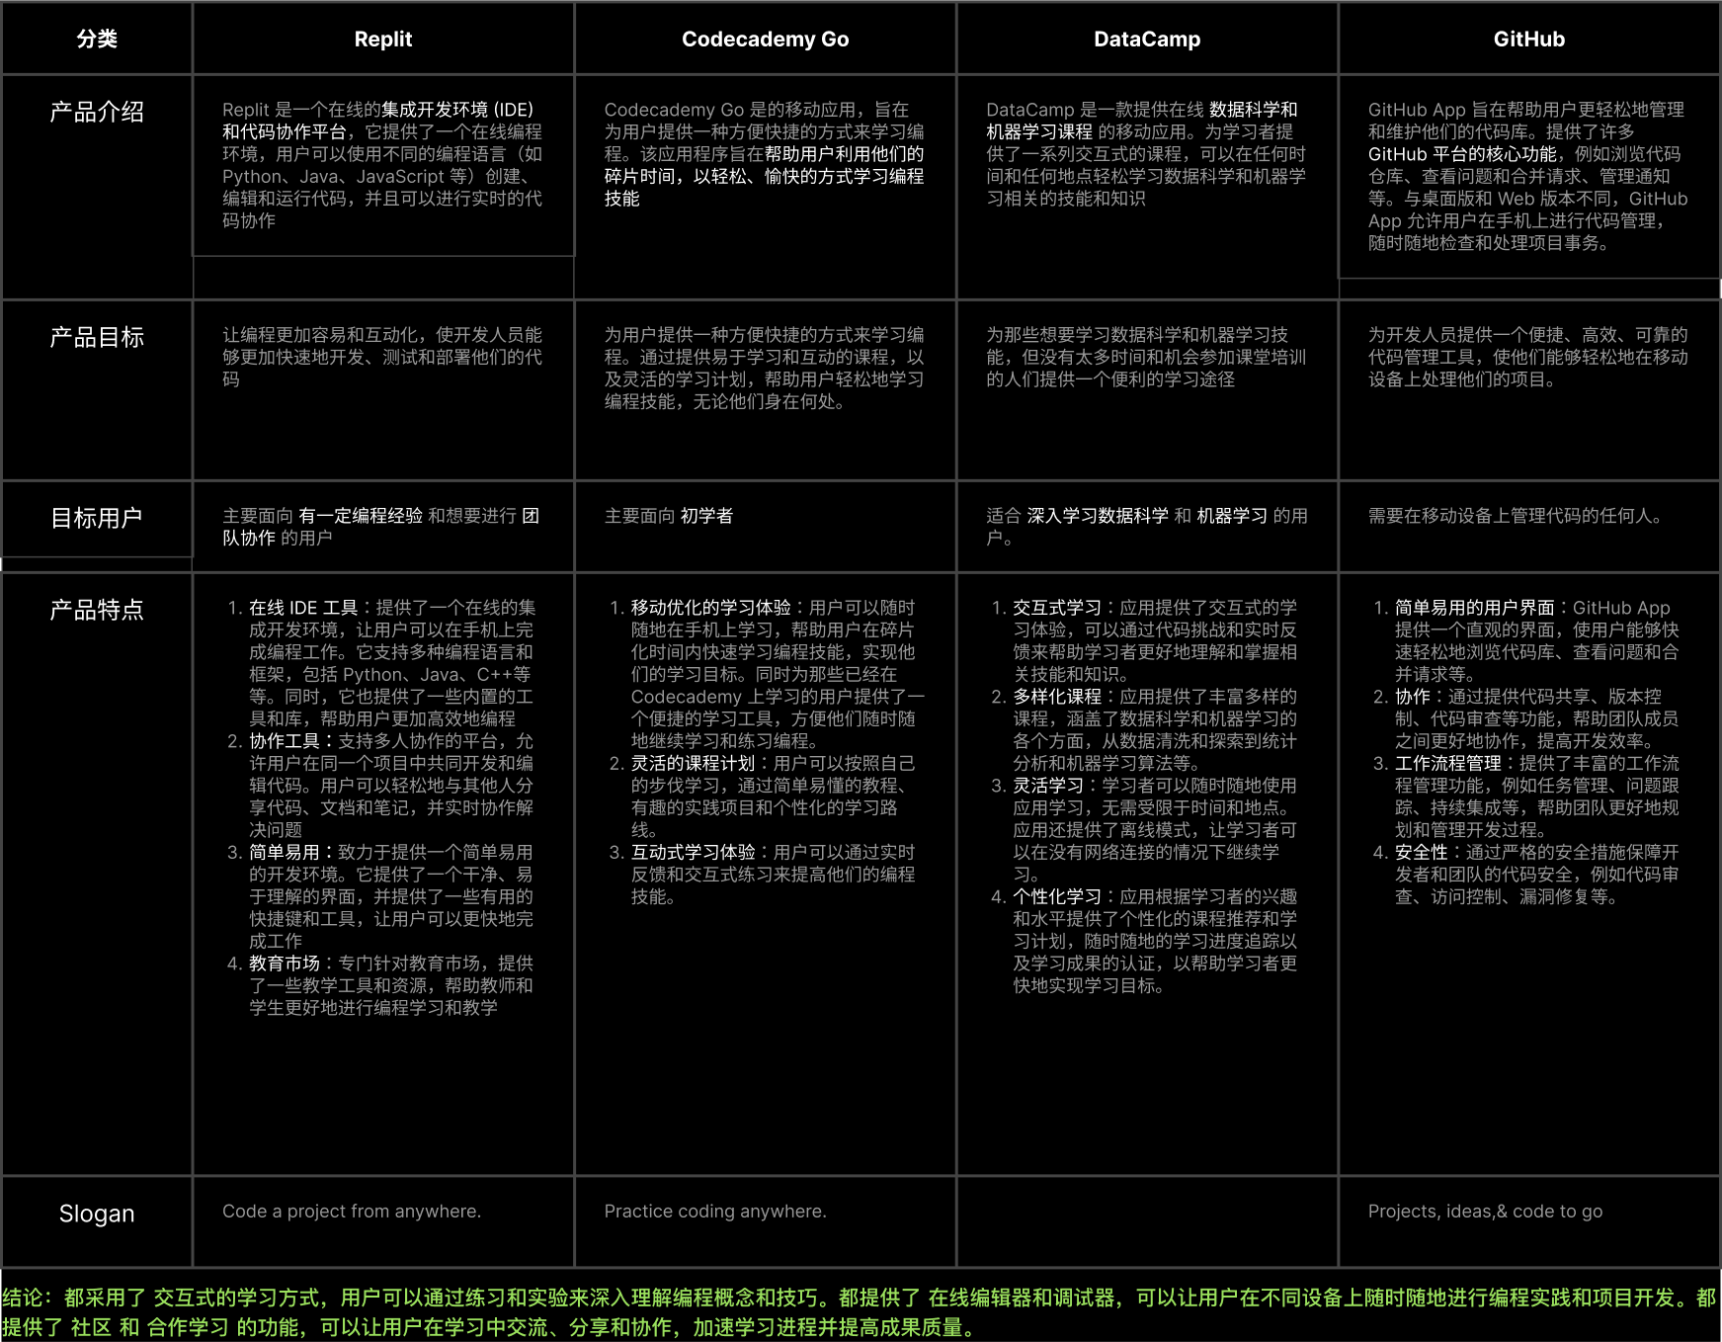
Task: Select the 产品介绍 row label
Action: point(97,113)
